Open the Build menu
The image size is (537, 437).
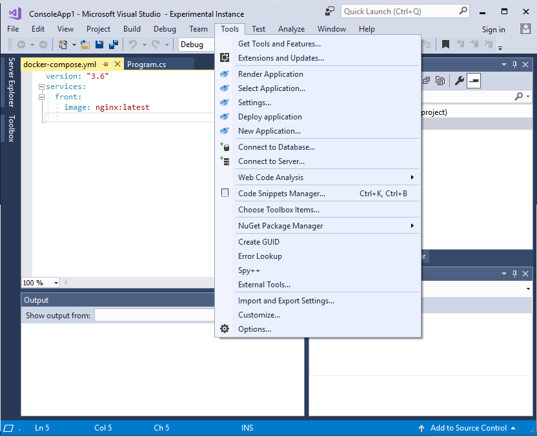coord(132,29)
